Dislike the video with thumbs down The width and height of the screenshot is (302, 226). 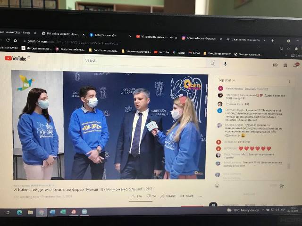pos(149,196)
